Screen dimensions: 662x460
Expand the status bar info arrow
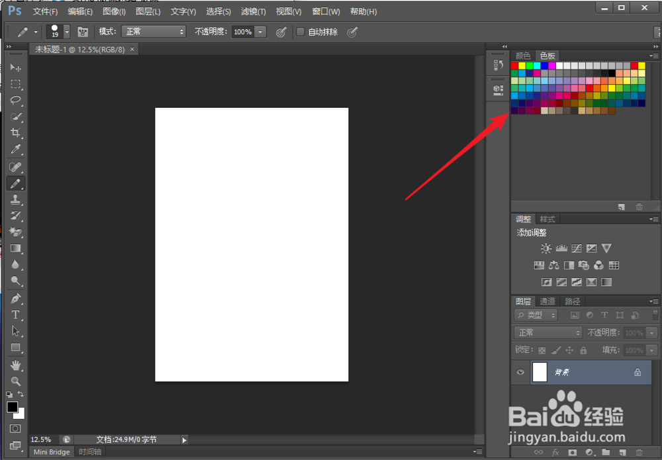coord(184,439)
